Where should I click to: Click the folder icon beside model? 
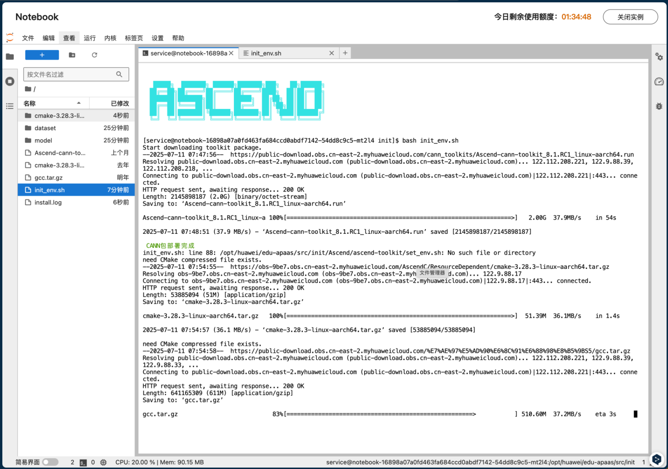(28, 140)
